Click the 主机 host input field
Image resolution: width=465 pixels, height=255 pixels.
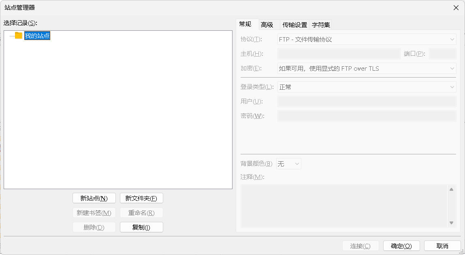[x=339, y=54]
